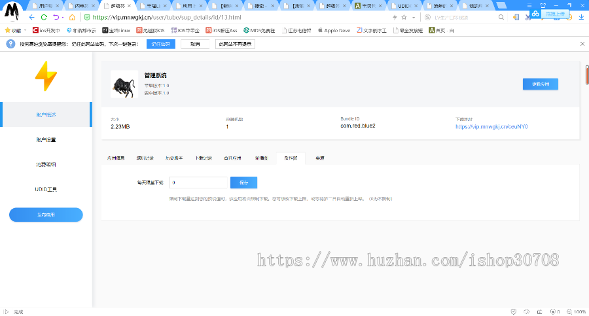The height and width of the screenshot is (316, 589).
Task: Click the download arrow icon in browser toolbar
Action: [581, 17]
